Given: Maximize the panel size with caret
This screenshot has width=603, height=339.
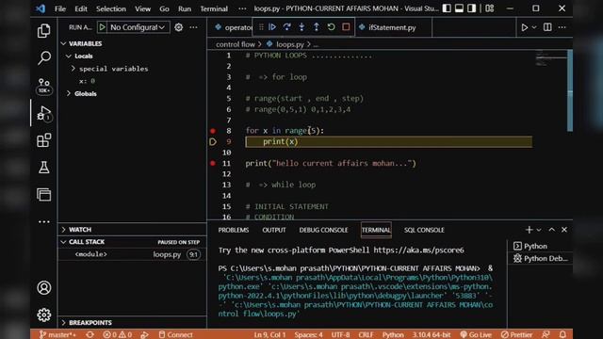Looking at the screenshot, I should [x=552, y=230].
